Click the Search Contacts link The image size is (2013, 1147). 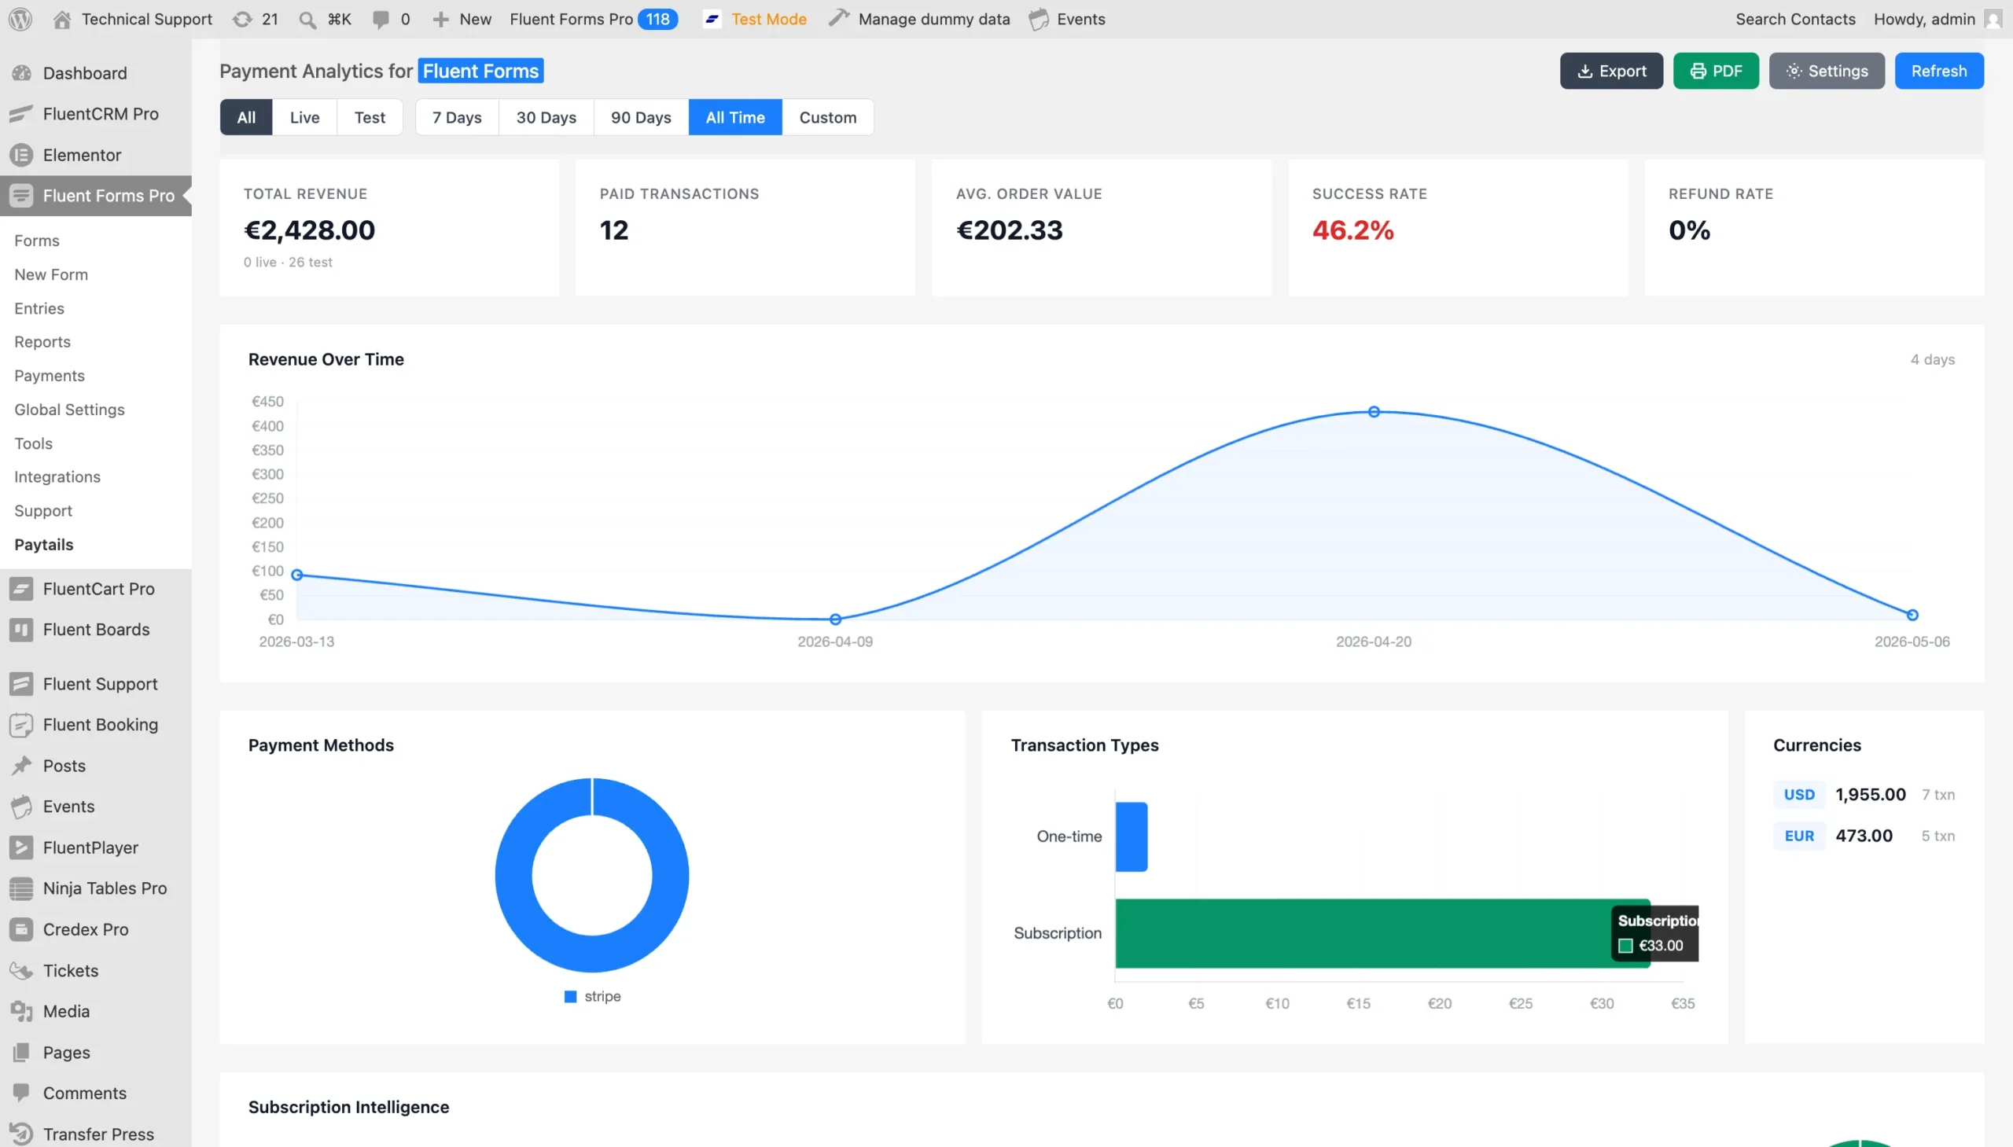click(1794, 19)
